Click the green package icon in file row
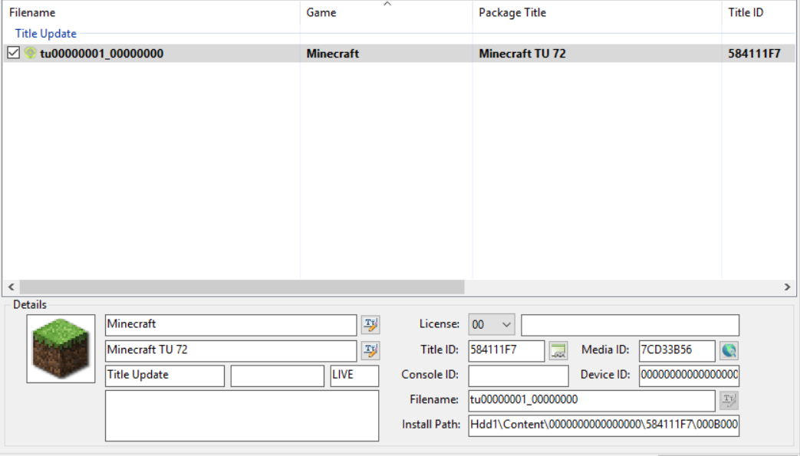This screenshot has width=800, height=456. tap(31, 54)
